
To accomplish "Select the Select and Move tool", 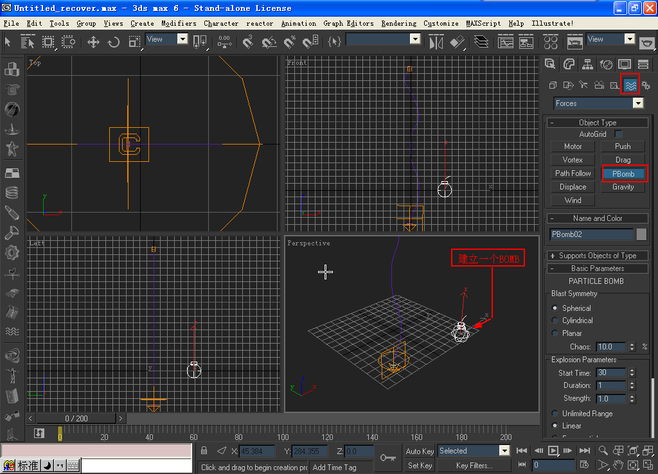I will click(x=93, y=42).
